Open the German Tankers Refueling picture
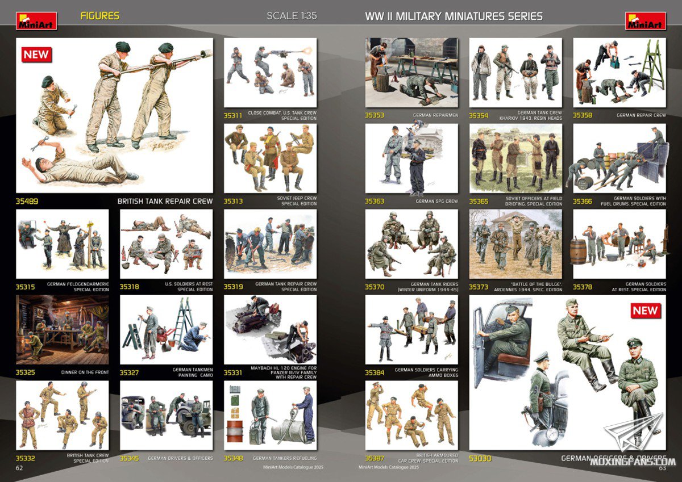The height and width of the screenshot is (482, 682). pyautogui.click(x=270, y=416)
